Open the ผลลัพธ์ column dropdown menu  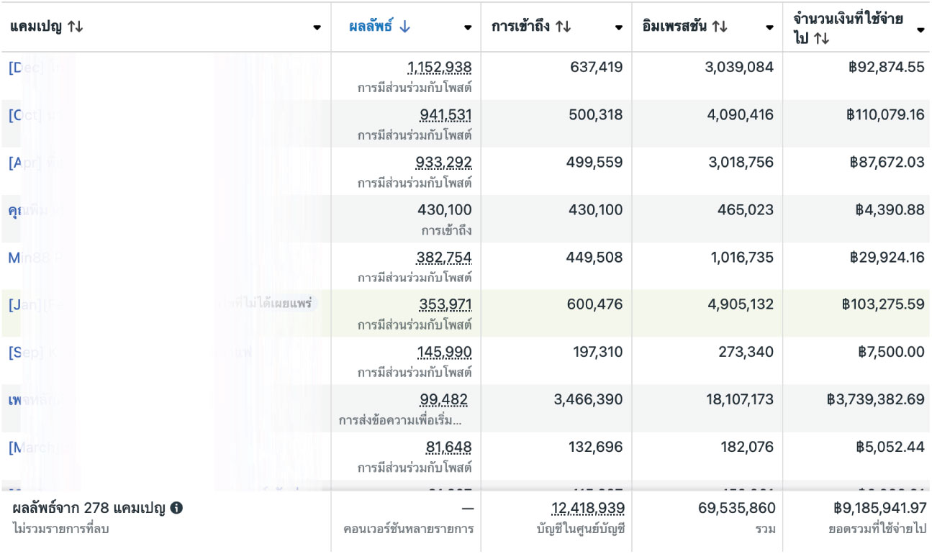[468, 28]
